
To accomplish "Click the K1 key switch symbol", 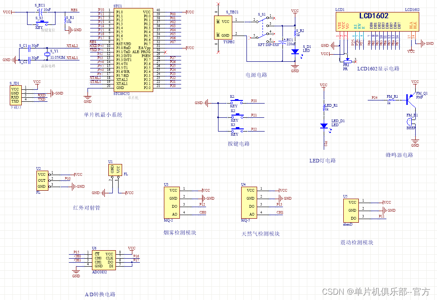I will pyautogui.click(x=237, y=101).
